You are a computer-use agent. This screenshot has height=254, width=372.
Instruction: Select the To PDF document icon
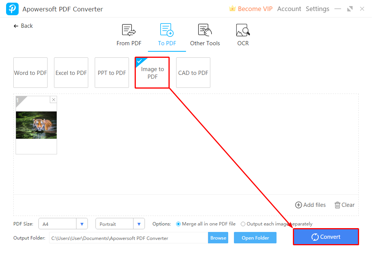[167, 30]
